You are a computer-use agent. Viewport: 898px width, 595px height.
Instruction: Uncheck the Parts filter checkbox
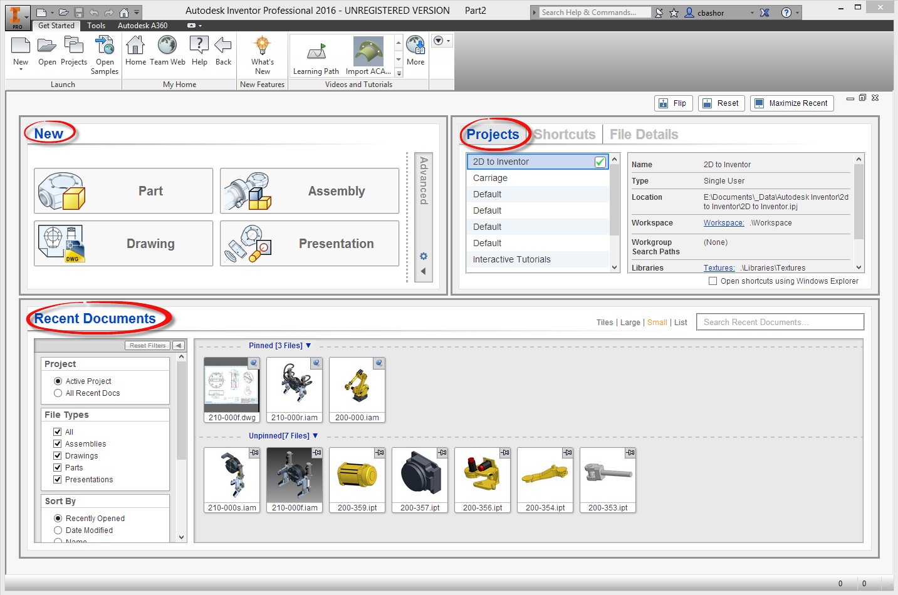click(x=58, y=467)
